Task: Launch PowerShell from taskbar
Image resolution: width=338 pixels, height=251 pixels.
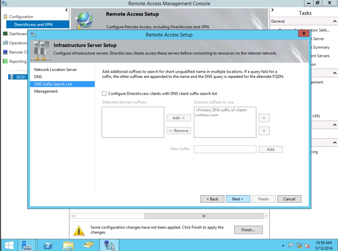Action: coord(47,245)
